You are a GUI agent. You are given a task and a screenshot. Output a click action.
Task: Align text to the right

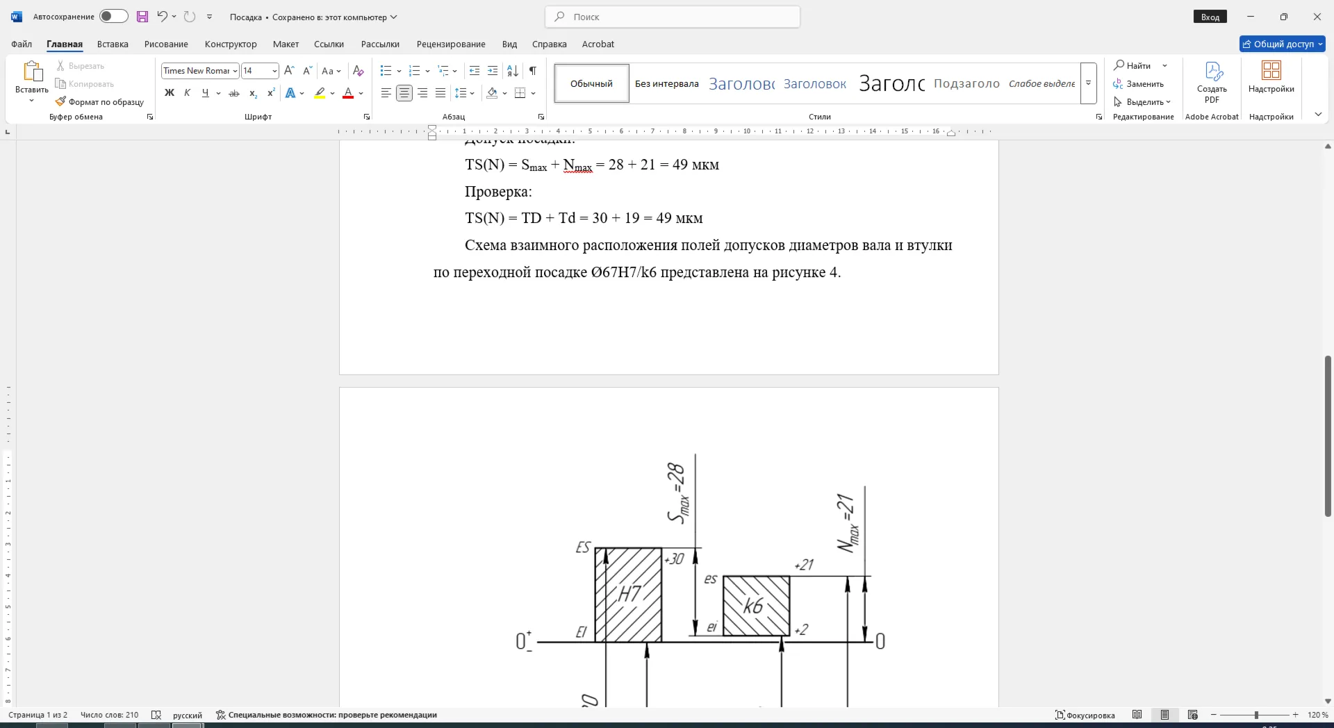pos(422,93)
